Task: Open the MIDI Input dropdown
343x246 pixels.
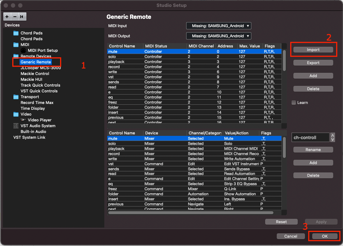Action: pyautogui.click(x=218, y=26)
